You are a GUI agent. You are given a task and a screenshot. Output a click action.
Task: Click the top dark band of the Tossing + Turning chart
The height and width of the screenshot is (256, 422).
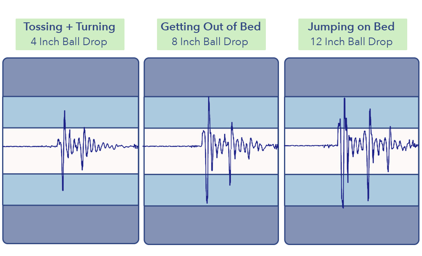71,77
